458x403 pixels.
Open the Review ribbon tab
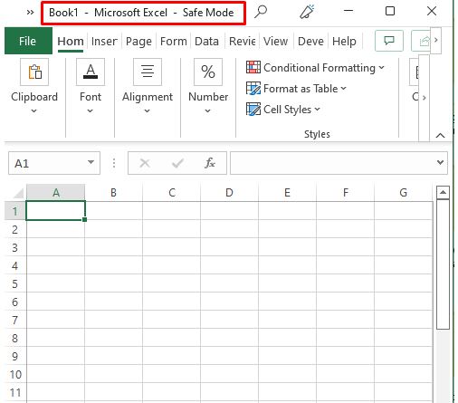pyautogui.click(x=243, y=41)
